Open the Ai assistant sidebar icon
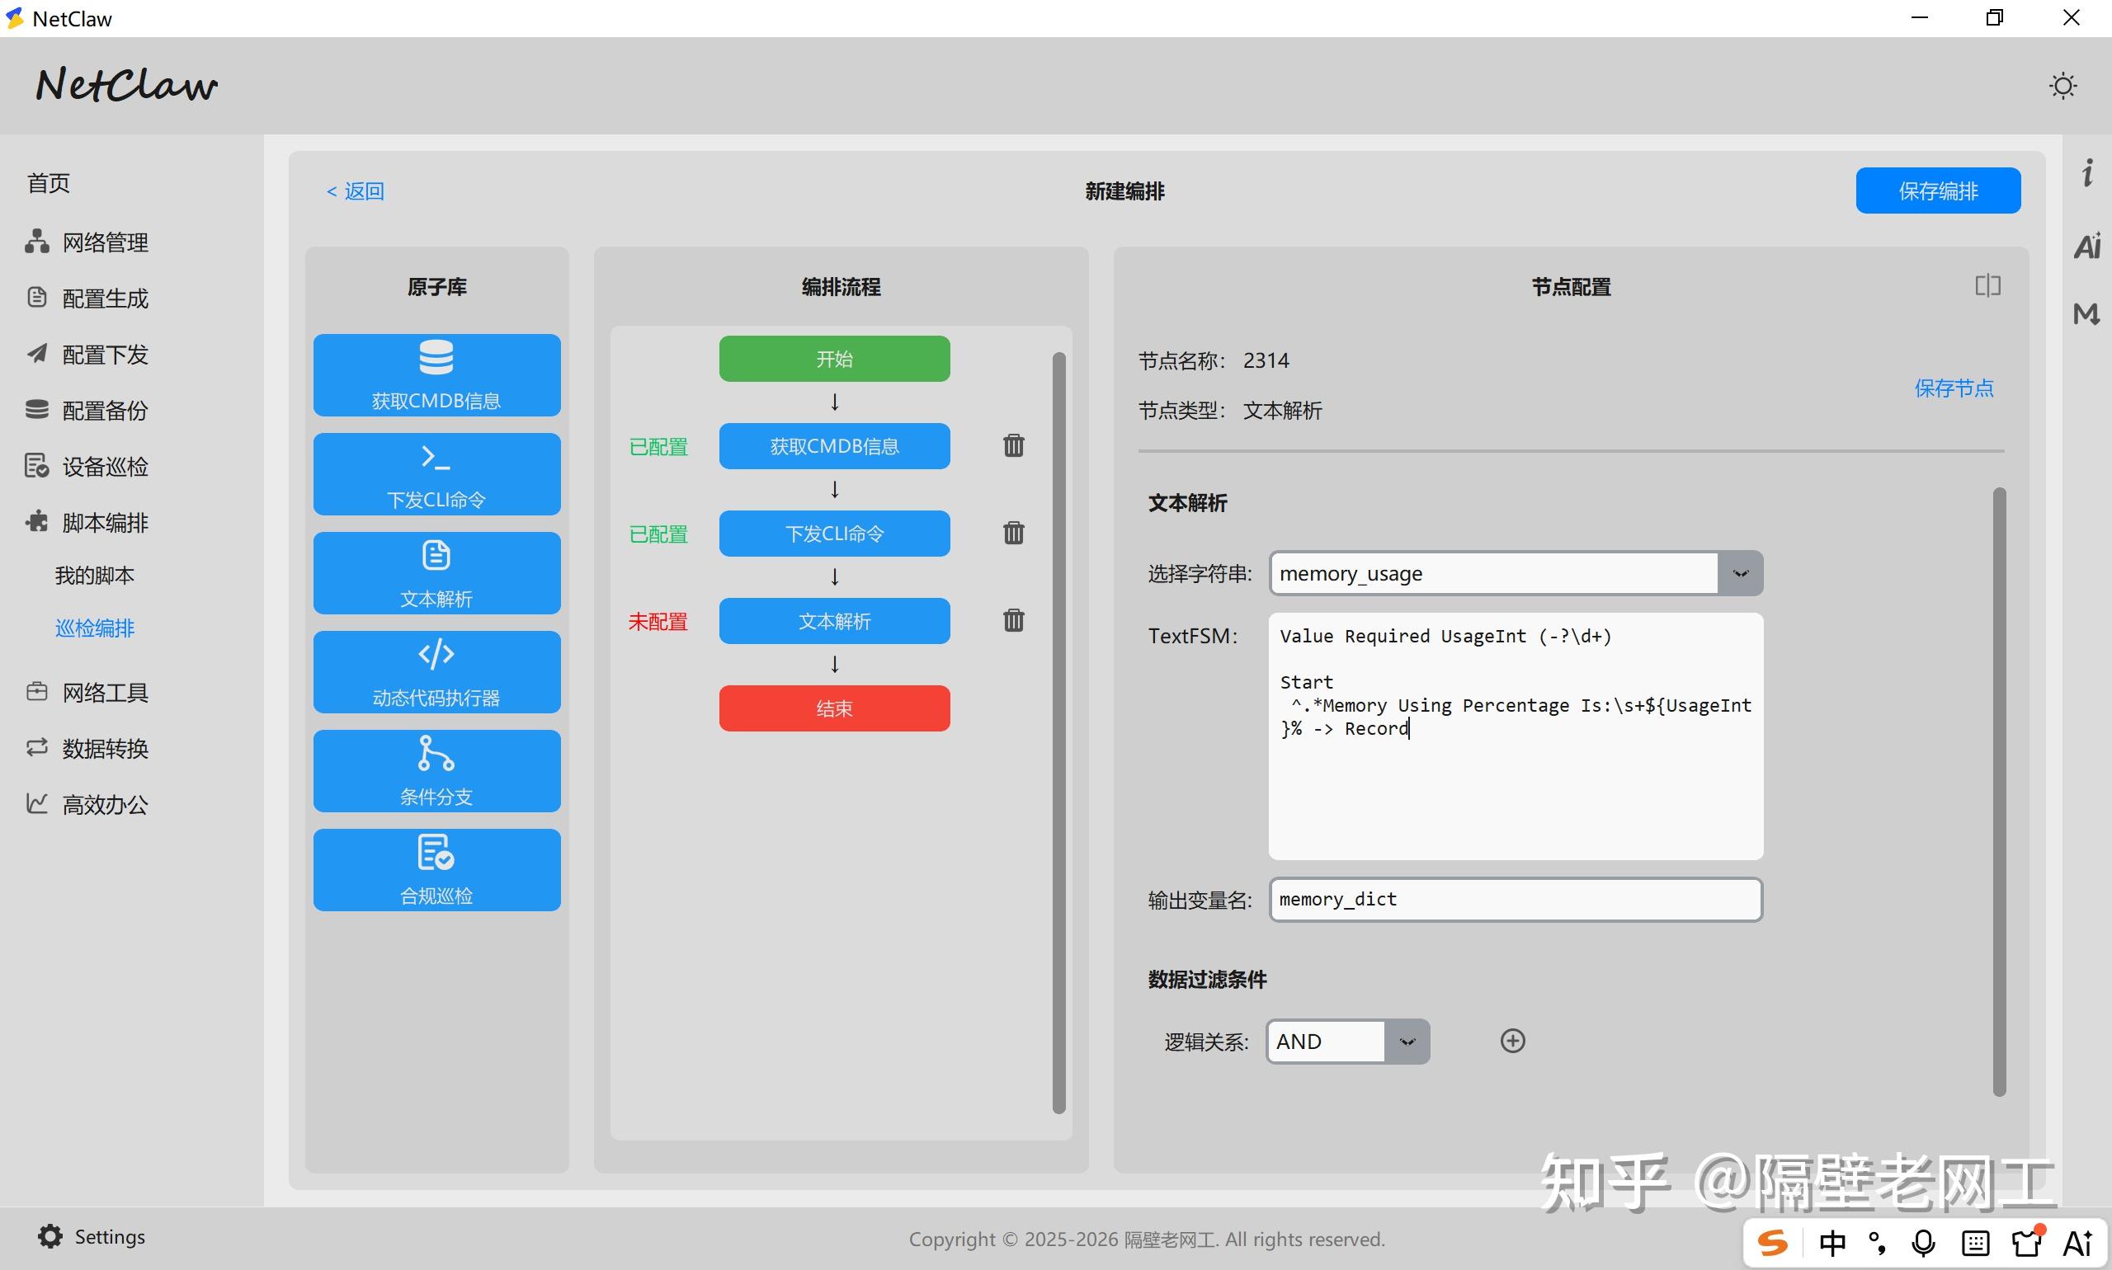Screen dimensions: 2112x1270 tap(2086, 247)
